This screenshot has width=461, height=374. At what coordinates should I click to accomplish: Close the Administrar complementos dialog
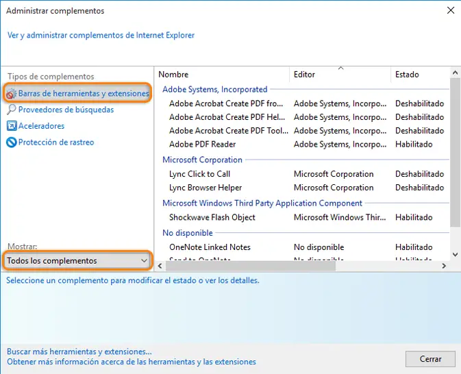tap(451, 10)
